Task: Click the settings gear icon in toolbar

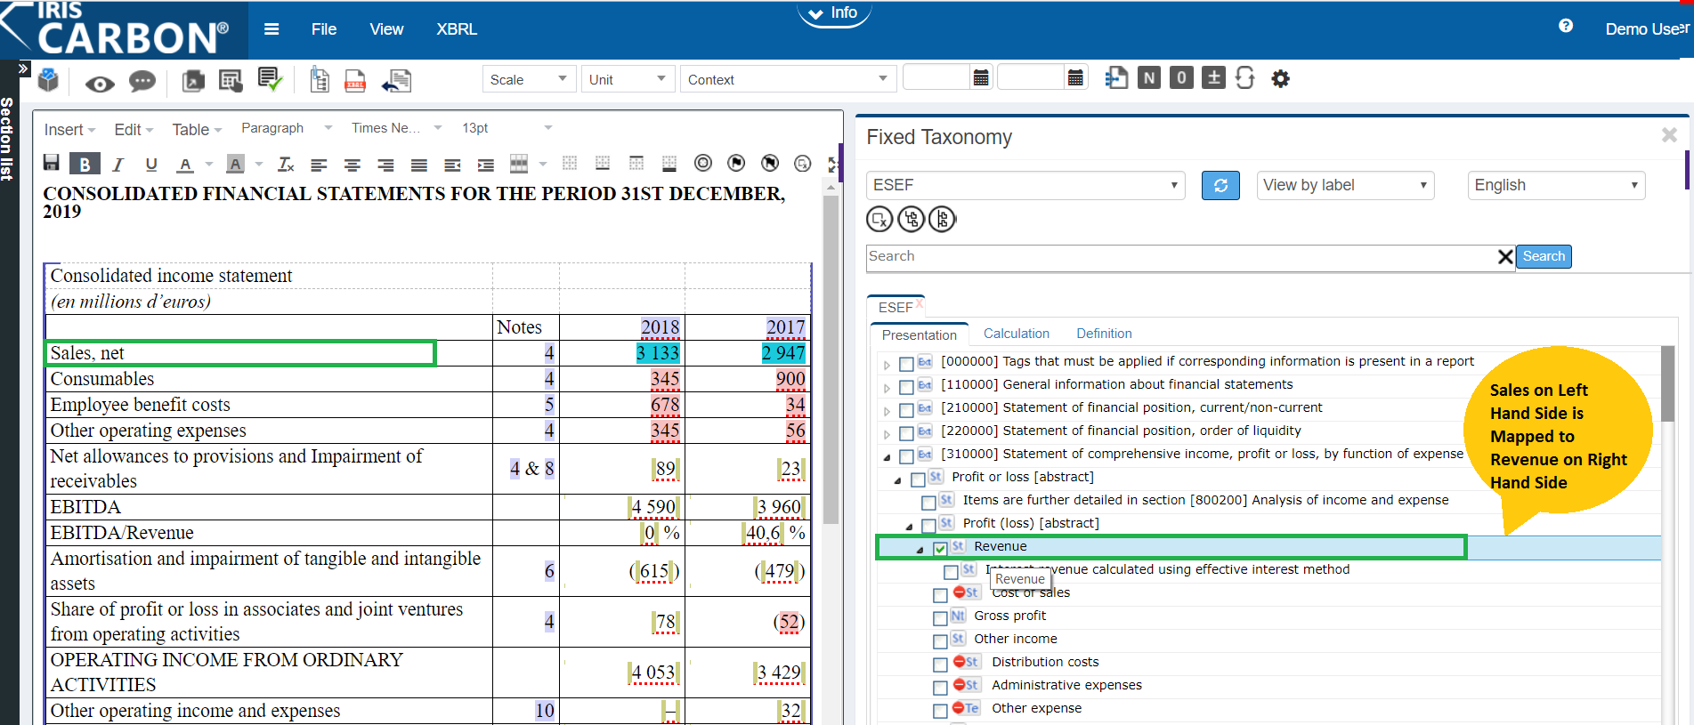Action: click(1280, 79)
